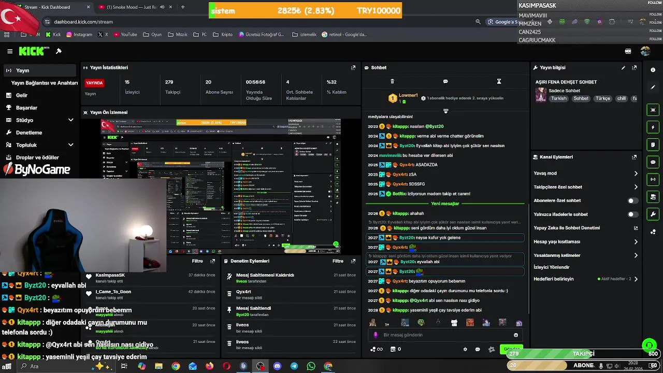The width and height of the screenshot is (663, 373).
Task: Click the green headset support button
Action: pos(649,345)
